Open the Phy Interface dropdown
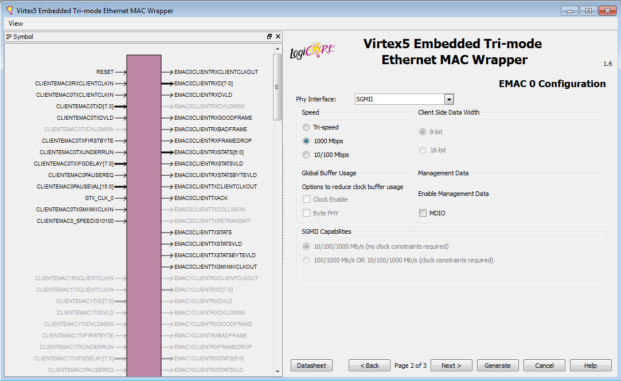This screenshot has height=381, width=621. [x=449, y=99]
